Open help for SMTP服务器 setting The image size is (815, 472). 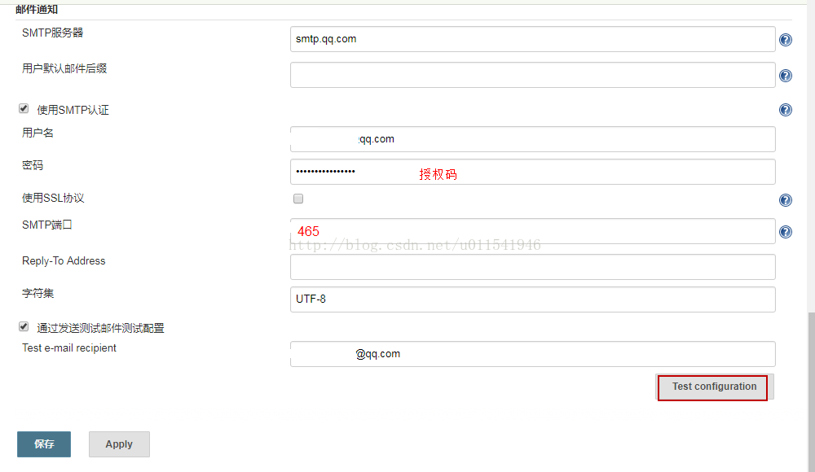785,38
